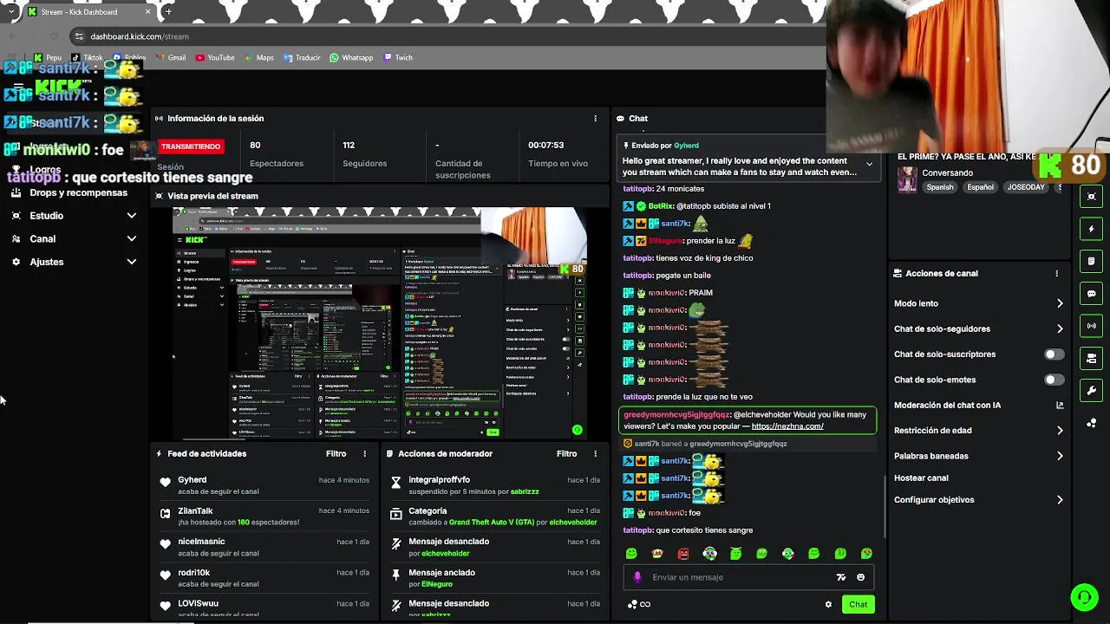Collapse the pinned message chevron
This screenshot has height=624, width=1110.
click(x=869, y=164)
